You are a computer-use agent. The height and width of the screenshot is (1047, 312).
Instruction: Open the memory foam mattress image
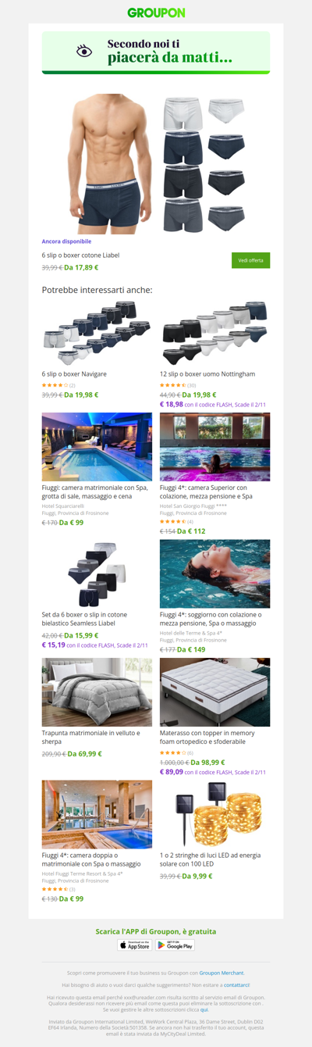214,692
